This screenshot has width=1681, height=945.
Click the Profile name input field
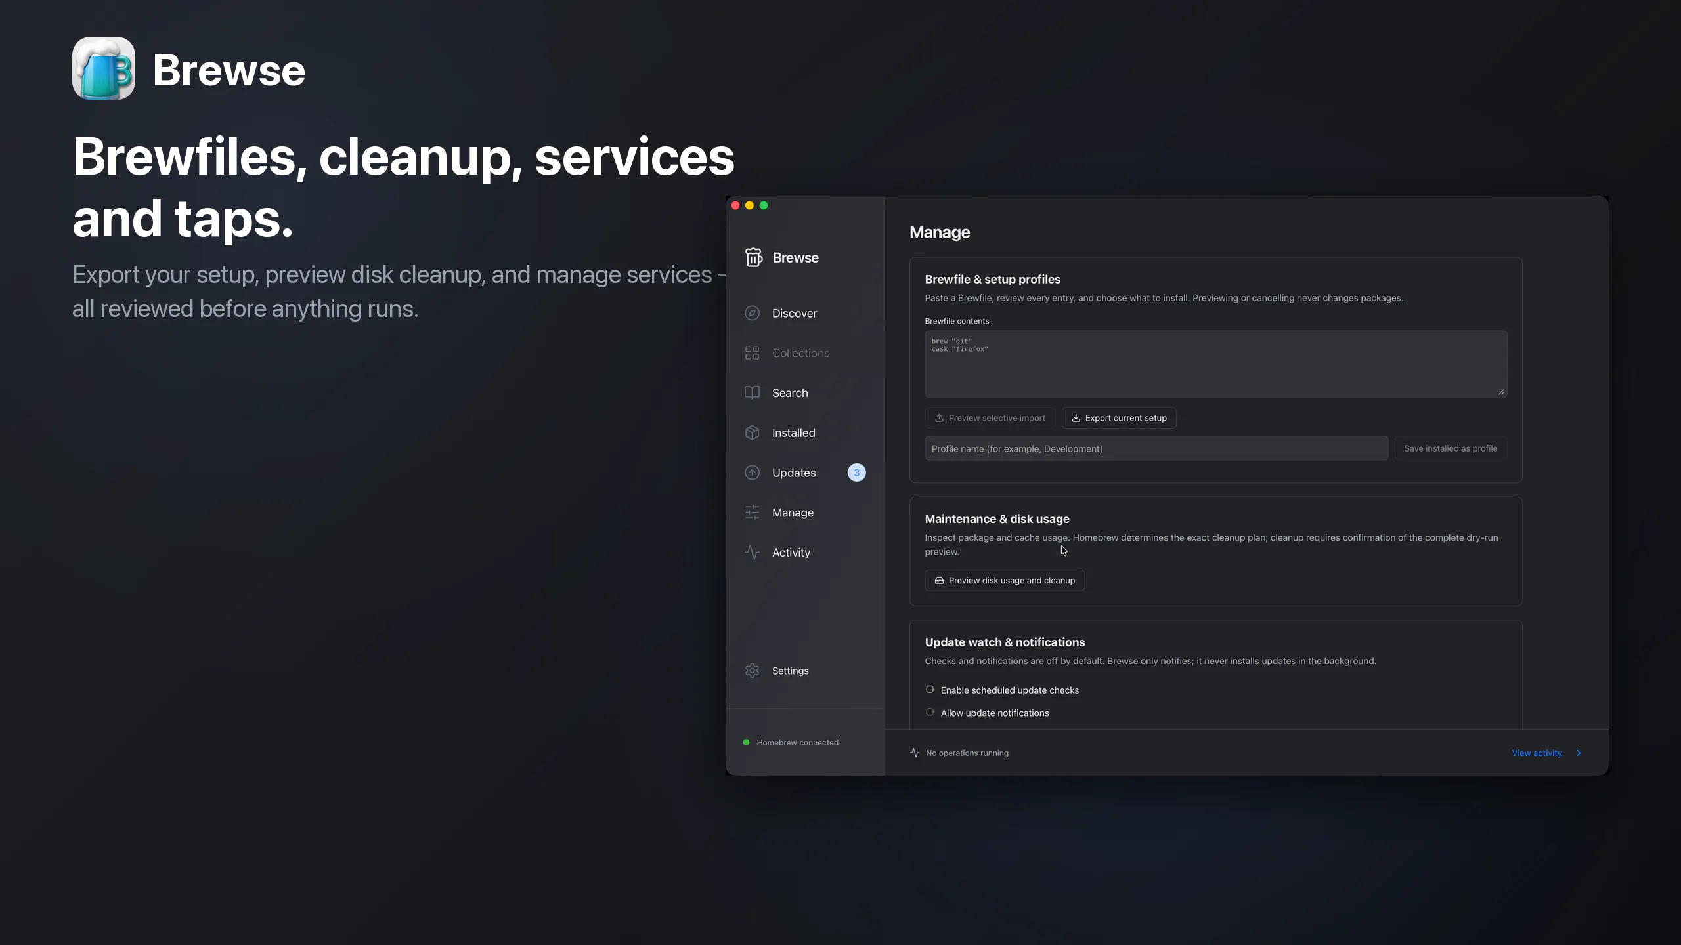point(1156,448)
